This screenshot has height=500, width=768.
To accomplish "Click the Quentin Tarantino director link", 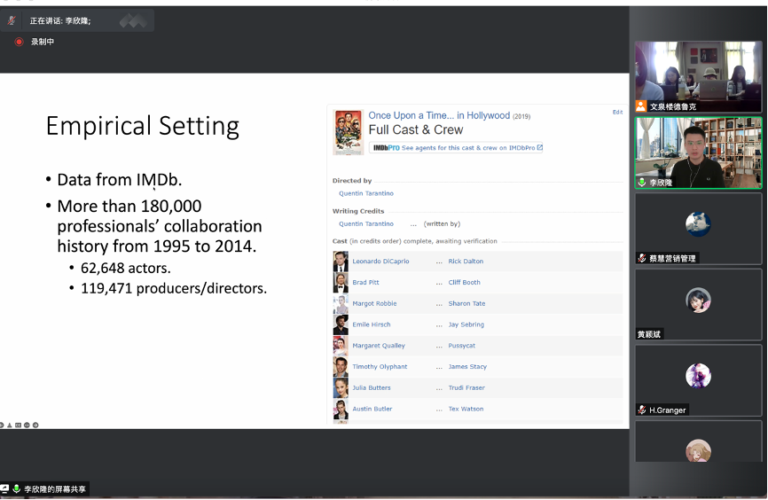I will click(x=365, y=193).
